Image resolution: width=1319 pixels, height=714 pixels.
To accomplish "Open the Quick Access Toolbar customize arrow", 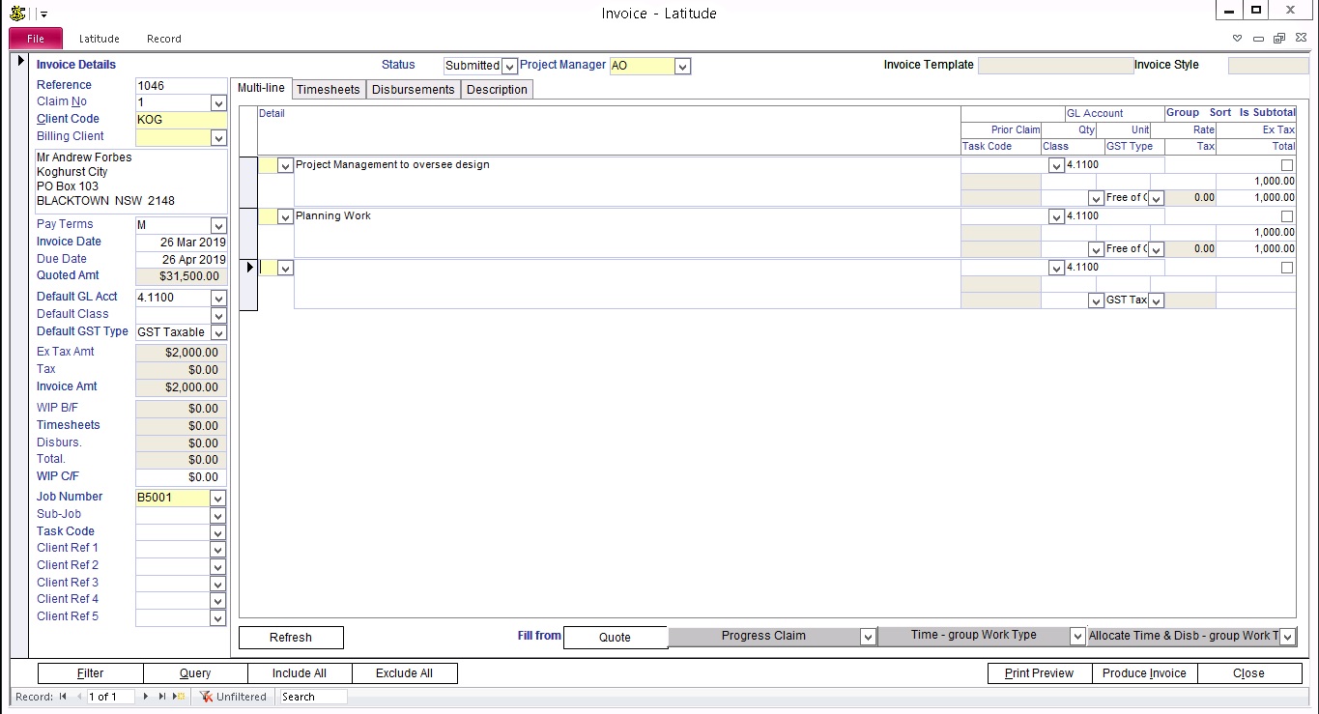I will tap(44, 14).
